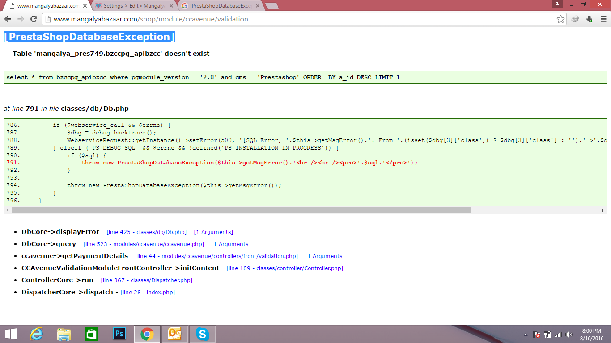
Task: Expand 1 Arguments for ccavenue->getPaymentDetails
Action: pyautogui.click(x=325, y=256)
